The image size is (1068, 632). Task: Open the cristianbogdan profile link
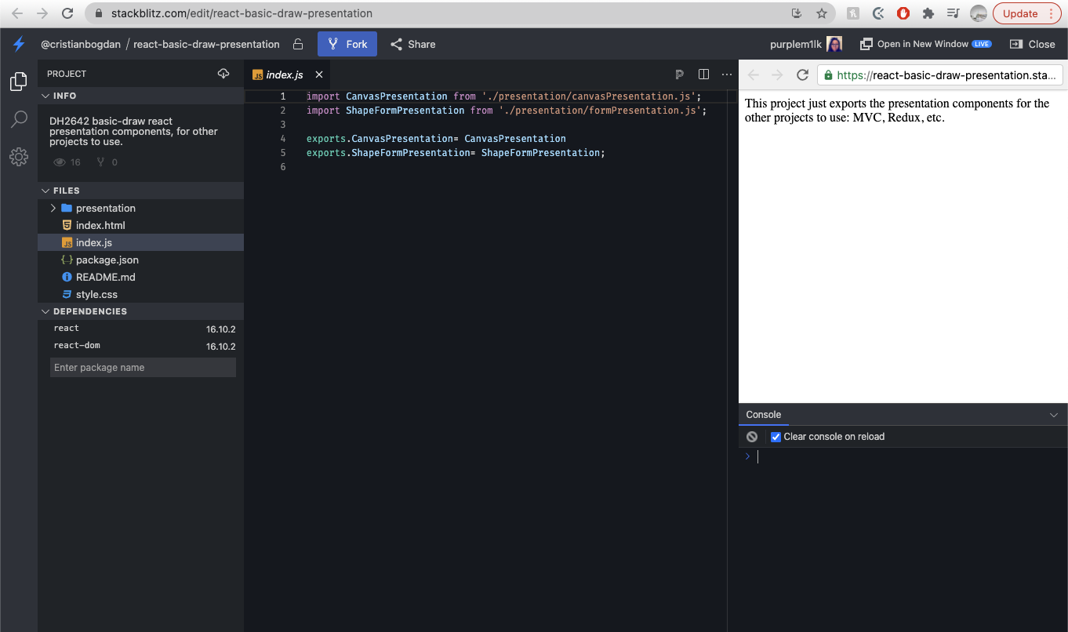click(80, 44)
